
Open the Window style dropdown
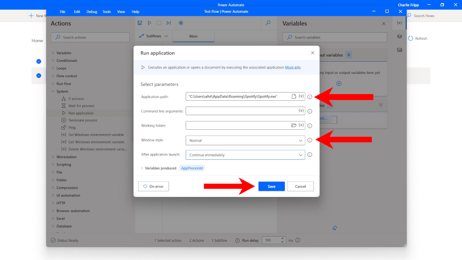click(301, 140)
